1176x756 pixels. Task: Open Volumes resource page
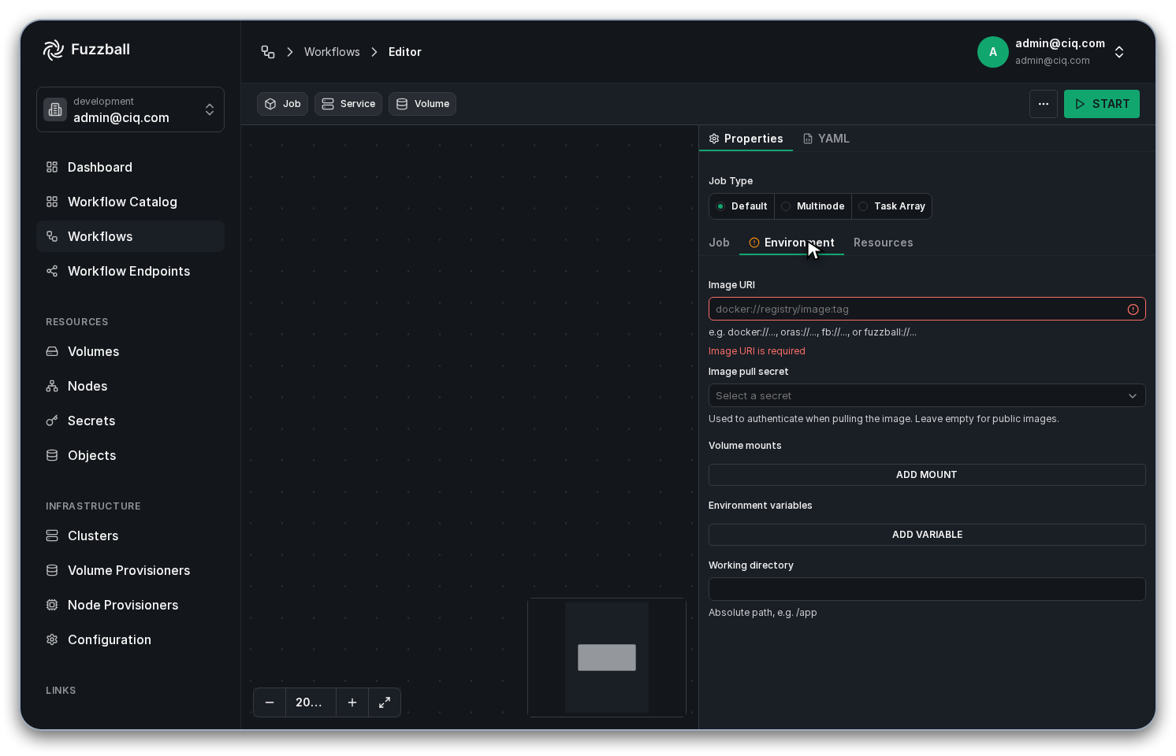(x=130, y=351)
